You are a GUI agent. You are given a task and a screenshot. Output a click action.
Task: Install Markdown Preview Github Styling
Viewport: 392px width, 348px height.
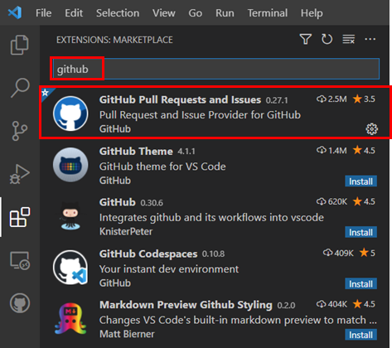point(361,335)
